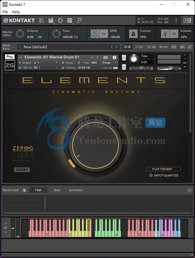The width and height of the screenshot is (195, 258).
Task: Select the Quick-Load Instrument tab
Action: [x=76, y=190]
